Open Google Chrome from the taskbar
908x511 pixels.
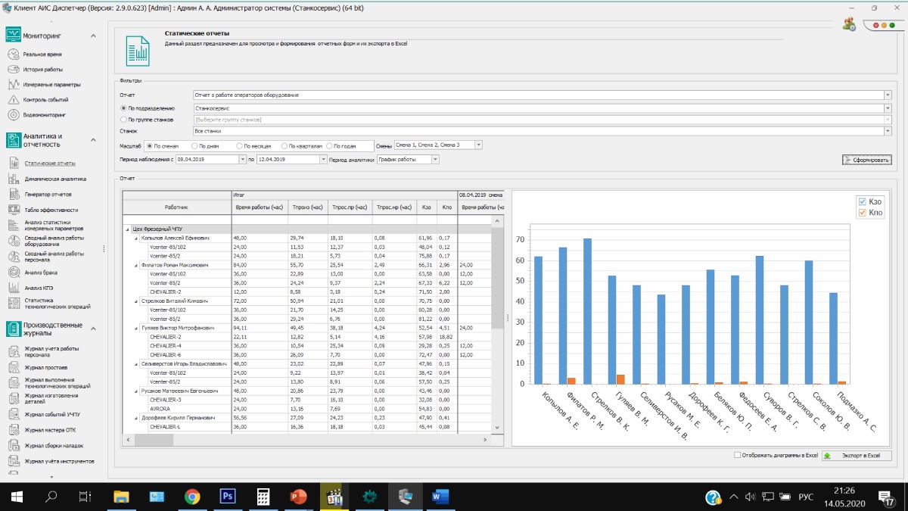[191, 497]
